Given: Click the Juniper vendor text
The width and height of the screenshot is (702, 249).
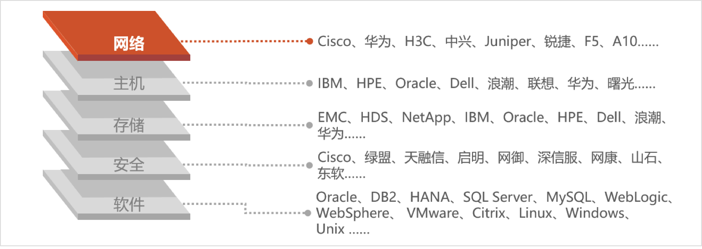Looking at the screenshot, I should [x=508, y=42].
